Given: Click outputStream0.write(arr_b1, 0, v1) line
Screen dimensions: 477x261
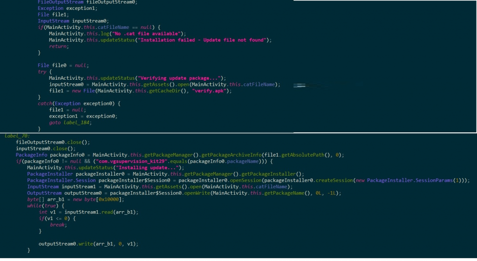Looking at the screenshot, I should point(89,244).
